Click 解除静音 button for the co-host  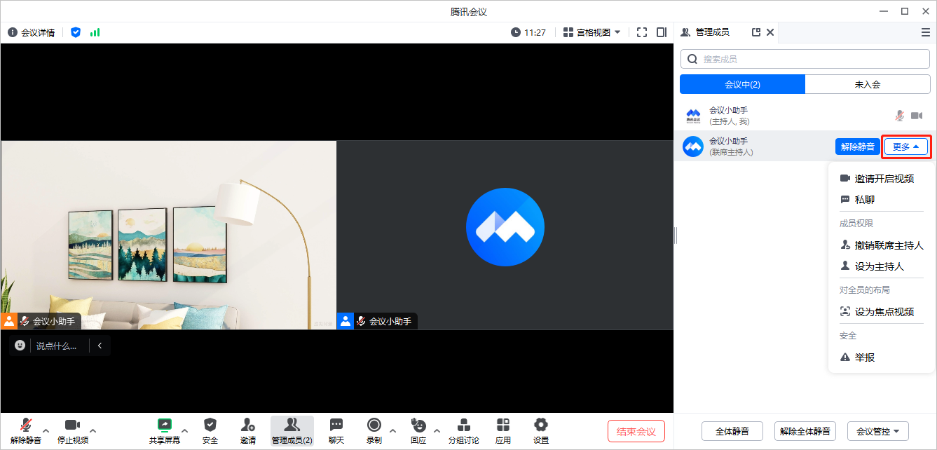point(858,146)
